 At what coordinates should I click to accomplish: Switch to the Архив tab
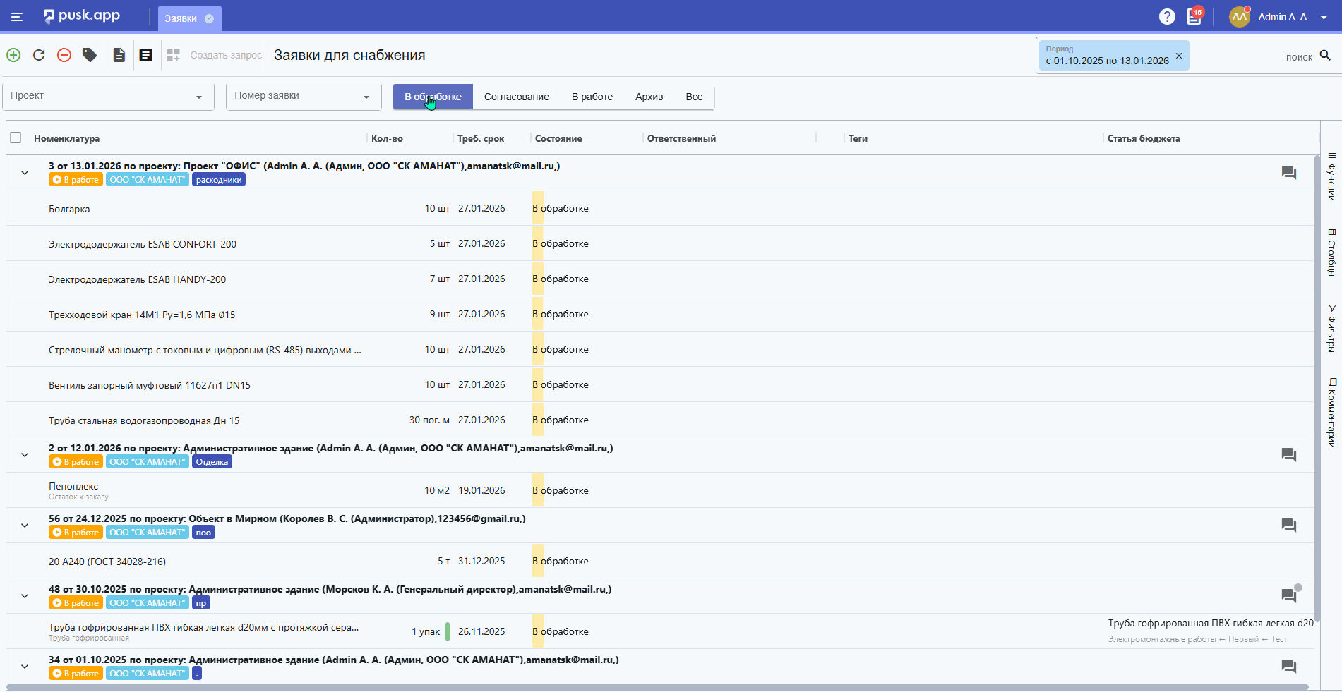[x=648, y=97]
